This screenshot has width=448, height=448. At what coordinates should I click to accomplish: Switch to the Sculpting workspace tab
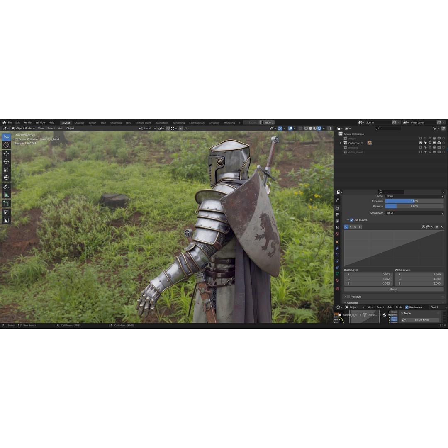coord(116,123)
